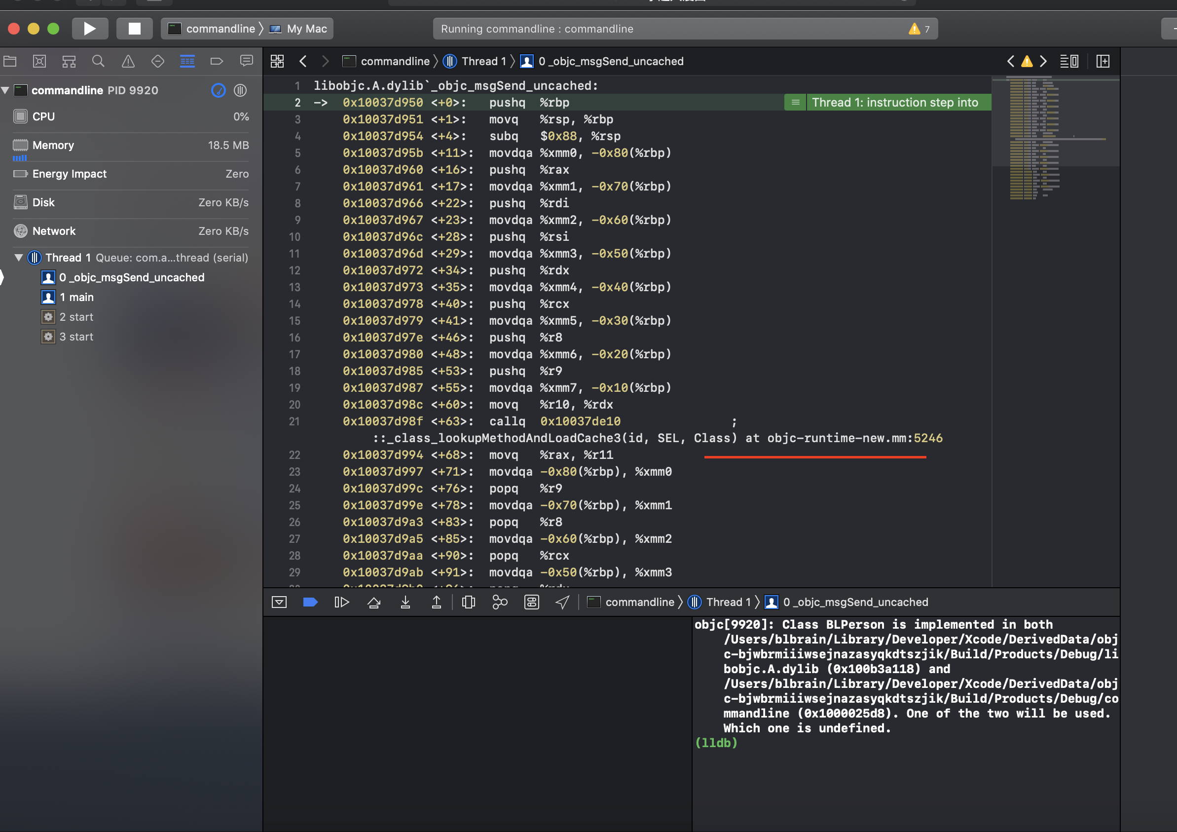1177x832 pixels.
Task: Open the Debug navigator tab icon
Action: click(x=187, y=62)
